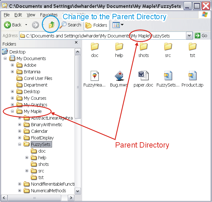Click the Go button in address bar
This screenshot has width=212, height=202.
pyautogui.click(x=201, y=36)
